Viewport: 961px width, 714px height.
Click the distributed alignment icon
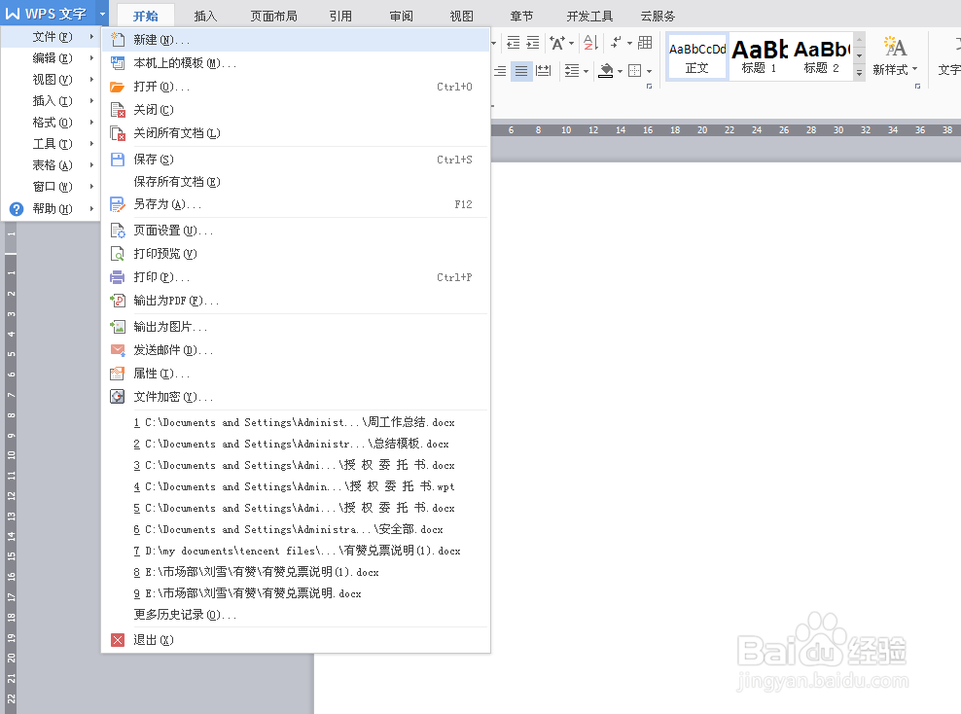click(543, 71)
